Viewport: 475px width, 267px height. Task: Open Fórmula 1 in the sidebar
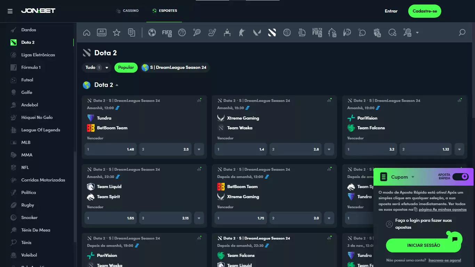point(31,67)
